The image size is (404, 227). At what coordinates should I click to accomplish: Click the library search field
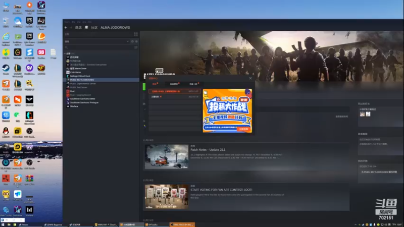coord(98,47)
